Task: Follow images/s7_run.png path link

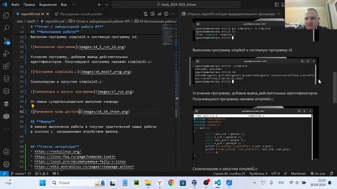Action: click(115, 92)
